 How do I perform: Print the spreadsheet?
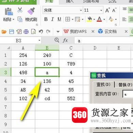tap(26, 31)
